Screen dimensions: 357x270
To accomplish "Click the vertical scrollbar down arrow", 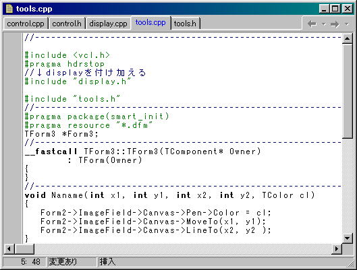I will (x=347, y=238).
